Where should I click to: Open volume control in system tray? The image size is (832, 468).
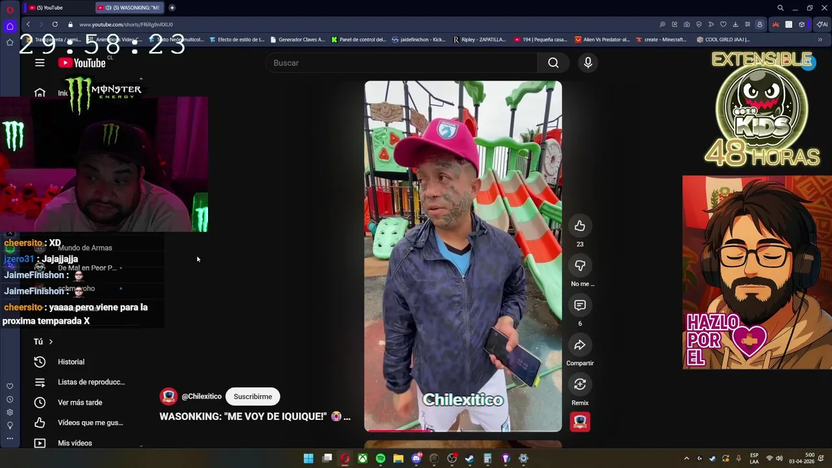point(779,458)
